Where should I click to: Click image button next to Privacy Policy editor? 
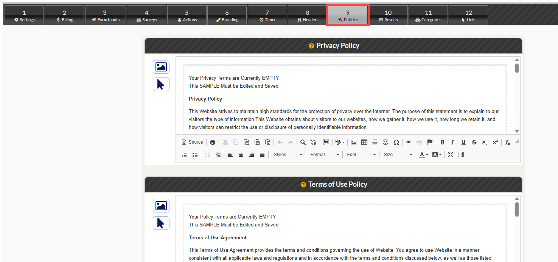pos(161,67)
